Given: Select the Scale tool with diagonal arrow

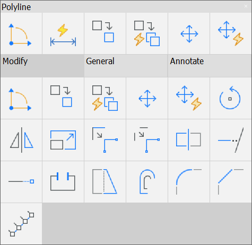Looking at the screenshot, I should click(x=63, y=140).
